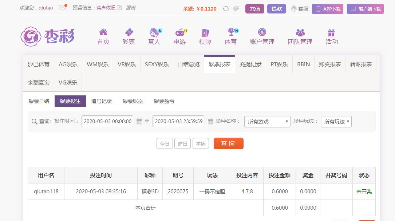
Task: Click the 客户端下载 button
Action: (x=365, y=9)
